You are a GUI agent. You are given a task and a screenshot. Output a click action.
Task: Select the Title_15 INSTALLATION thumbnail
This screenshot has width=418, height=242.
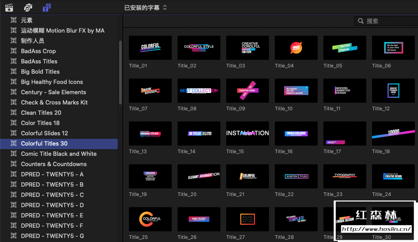pos(248,134)
